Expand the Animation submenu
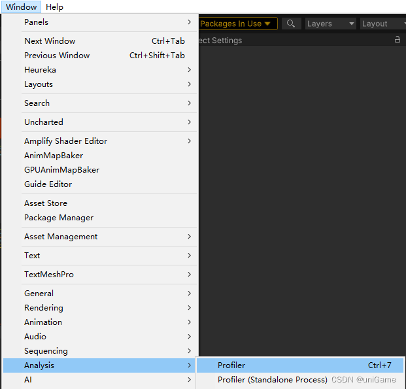Viewport: 406px width, 389px height. pyautogui.click(x=99, y=322)
